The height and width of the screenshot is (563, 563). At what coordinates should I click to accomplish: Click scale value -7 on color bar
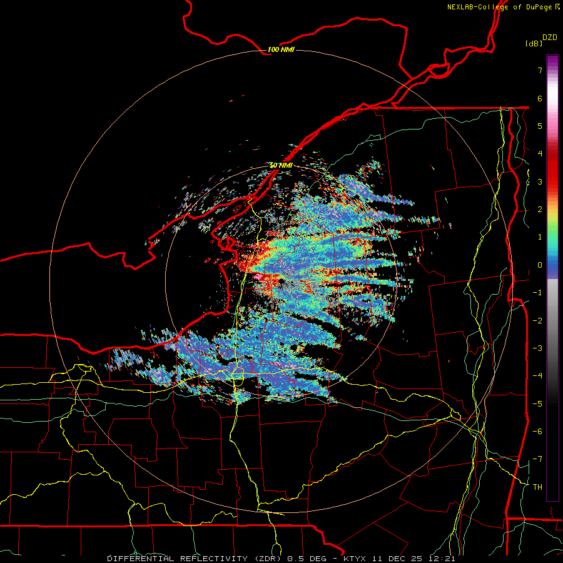[537, 459]
